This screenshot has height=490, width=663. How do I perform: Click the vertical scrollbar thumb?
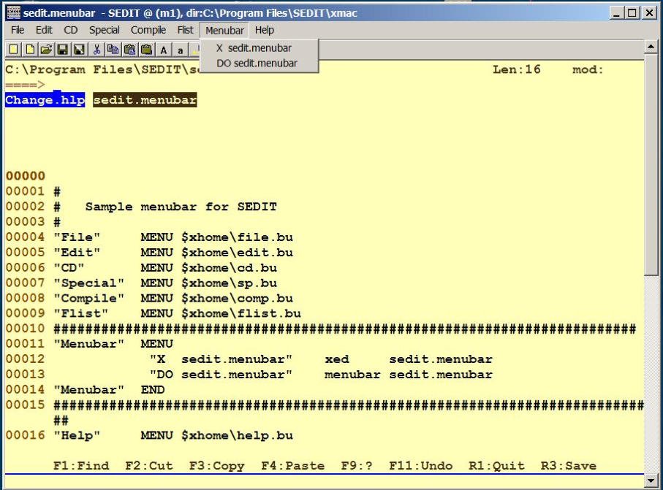click(651, 165)
